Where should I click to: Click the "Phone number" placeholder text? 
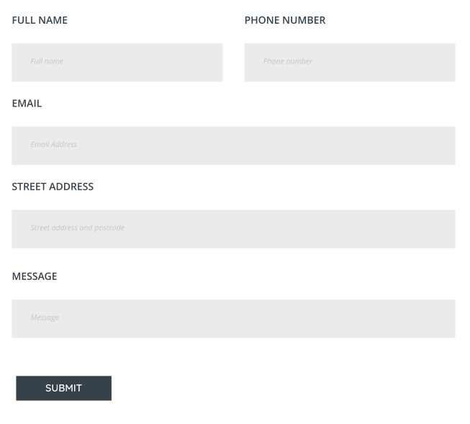(288, 61)
